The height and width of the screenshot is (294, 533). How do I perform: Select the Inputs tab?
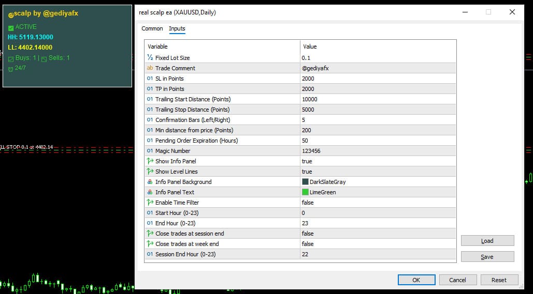177,29
